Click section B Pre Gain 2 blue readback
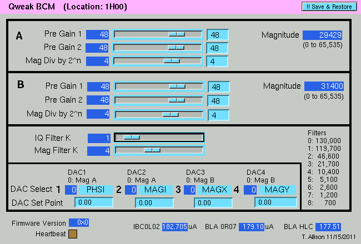 pyautogui.click(x=98, y=100)
